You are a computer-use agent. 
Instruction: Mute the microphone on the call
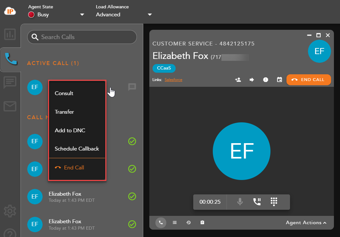[240, 202]
